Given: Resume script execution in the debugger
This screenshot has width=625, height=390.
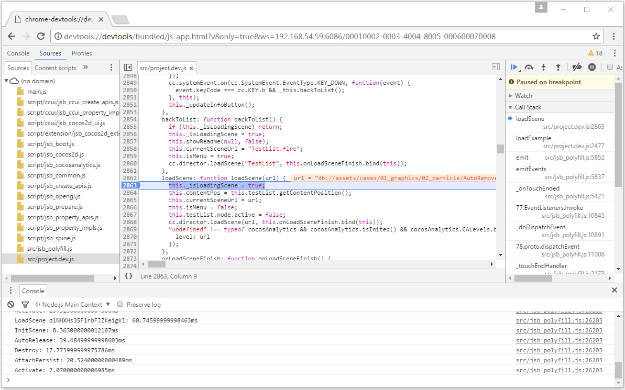Looking at the screenshot, I should tap(514, 67).
